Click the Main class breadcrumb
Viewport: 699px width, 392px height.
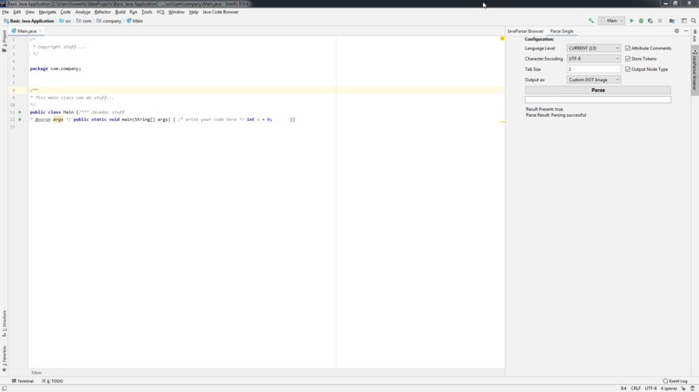[x=134, y=21]
